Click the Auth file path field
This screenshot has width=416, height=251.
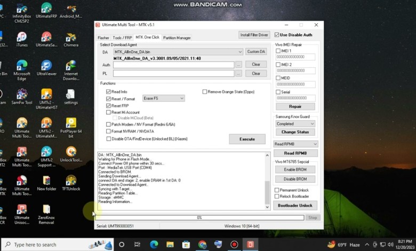click(173, 65)
